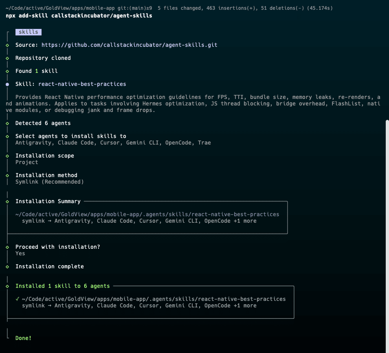Click the diamond marker next to Found 1 skill

coord(7,71)
